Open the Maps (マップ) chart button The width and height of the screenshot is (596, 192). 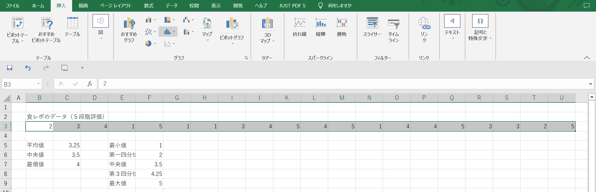coord(207,29)
